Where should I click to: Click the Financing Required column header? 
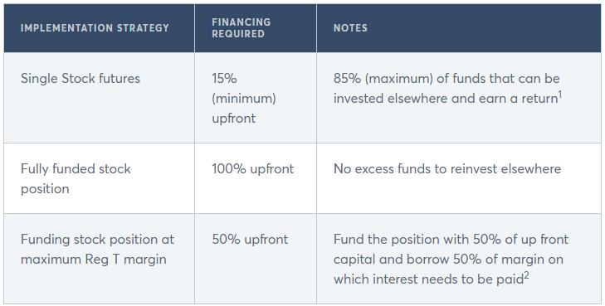256,28
